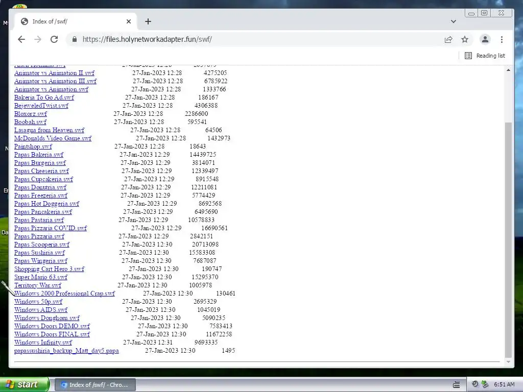
Task: Open McDonalds Video Game.swf link
Action: (53, 138)
